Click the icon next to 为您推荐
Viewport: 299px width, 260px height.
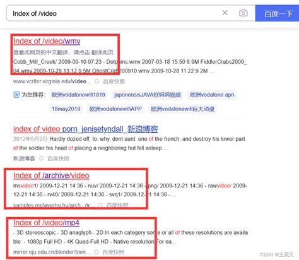[16, 95]
